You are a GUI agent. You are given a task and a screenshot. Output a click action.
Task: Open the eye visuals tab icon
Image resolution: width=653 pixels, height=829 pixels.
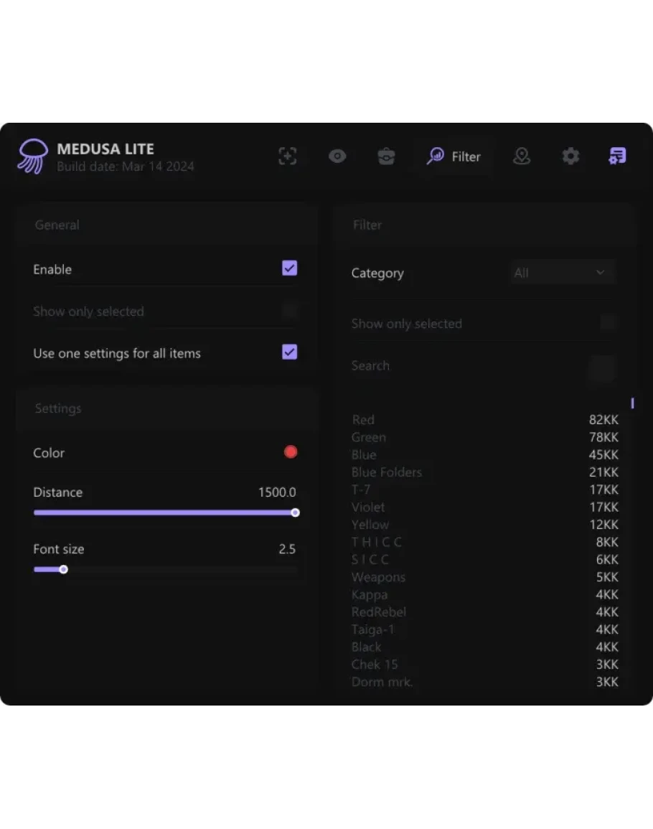337,156
